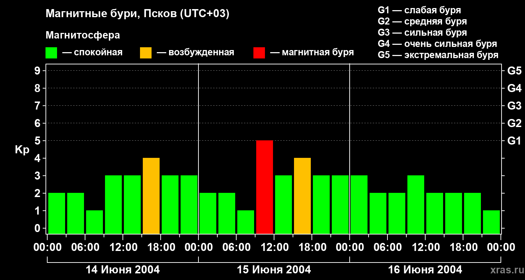The height and width of the screenshot is (280, 525).
Task: Click the orange Kp 4 bar on 15 June
Action: pyautogui.click(x=302, y=196)
